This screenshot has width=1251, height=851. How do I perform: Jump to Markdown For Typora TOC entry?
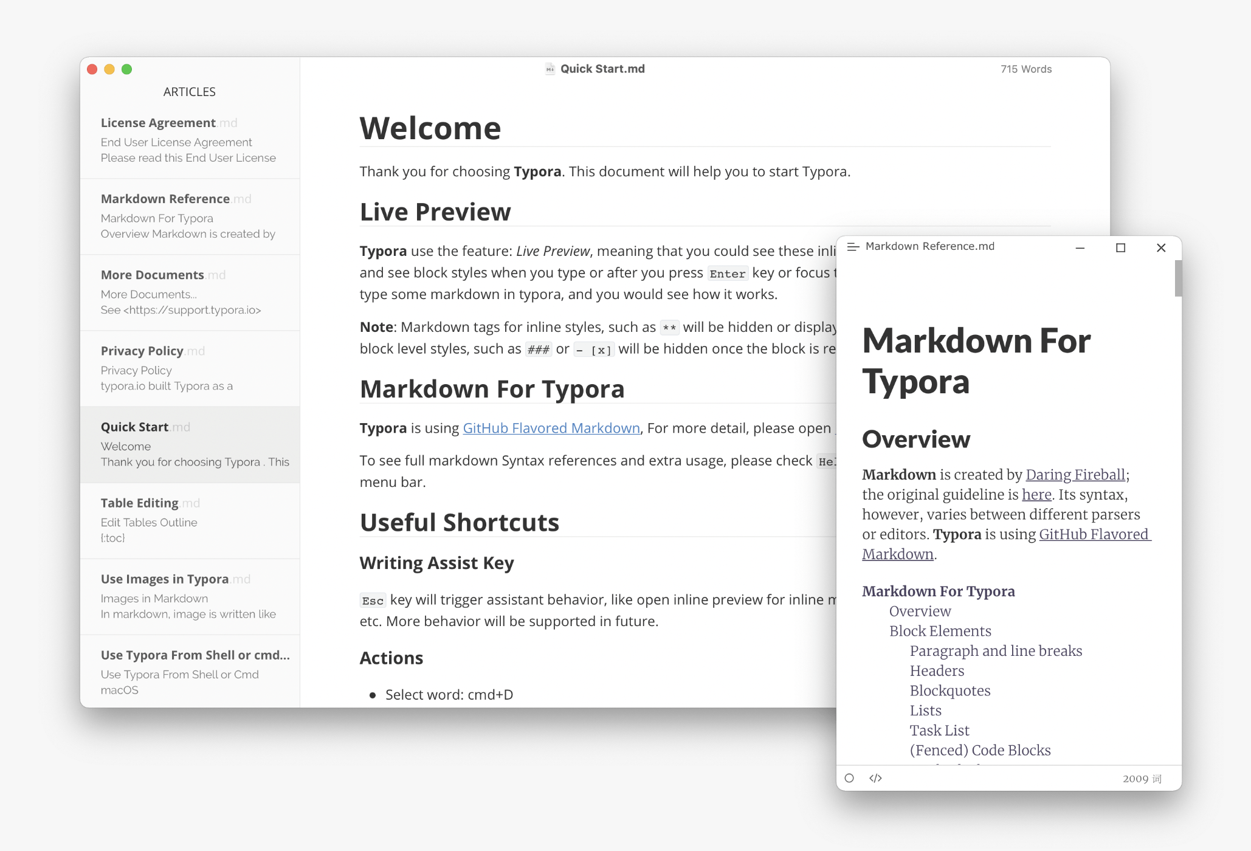939,591
